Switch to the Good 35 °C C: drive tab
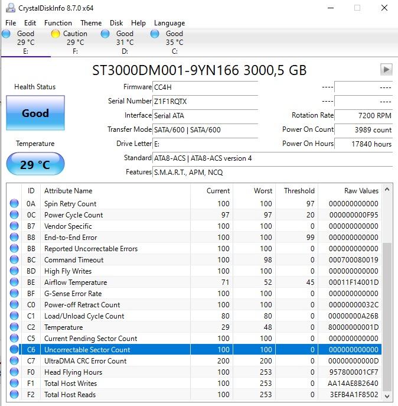Viewport: 398px width, 406px height. [174, 42]
